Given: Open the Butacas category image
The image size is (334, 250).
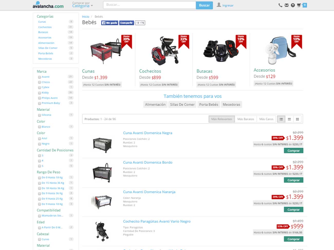Looking at the screenshot, I should point(221,51).
